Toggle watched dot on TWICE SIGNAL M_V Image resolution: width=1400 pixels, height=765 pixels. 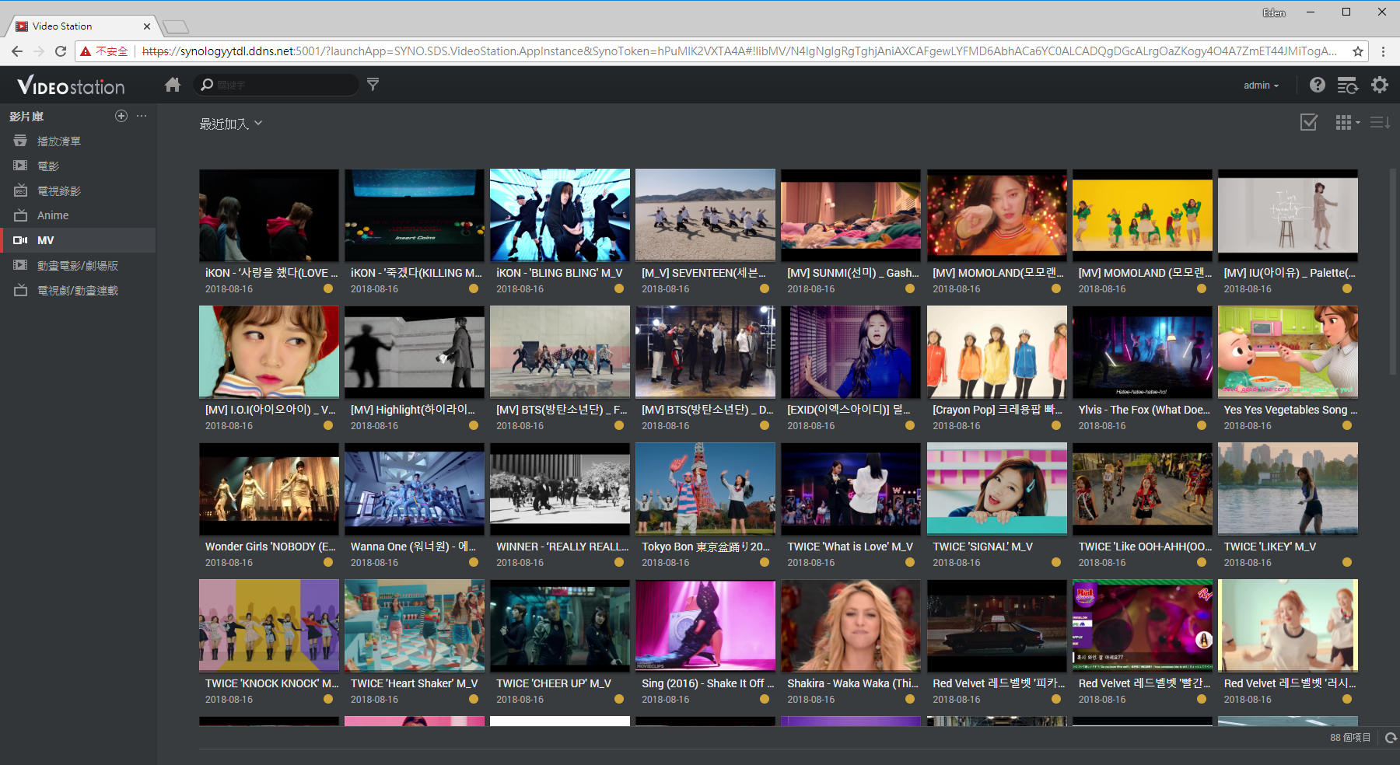click(1056, 563)
